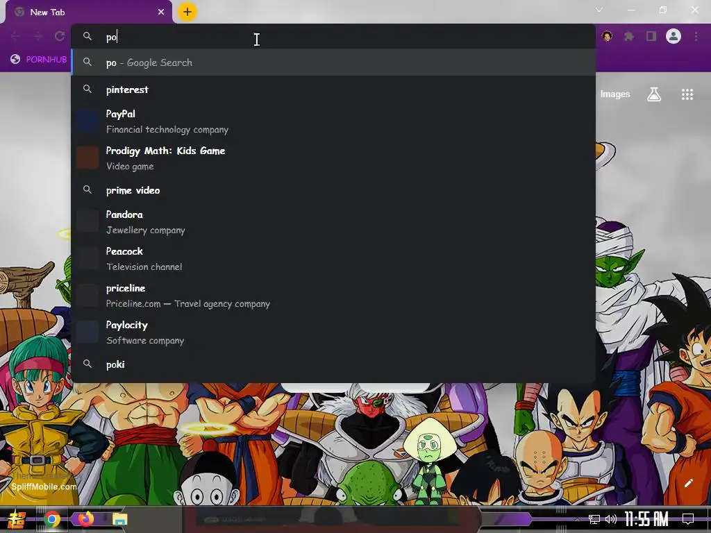The image size is (711, 533).
Task: Go forward with the forward arrow
Action: pos(37,36)
